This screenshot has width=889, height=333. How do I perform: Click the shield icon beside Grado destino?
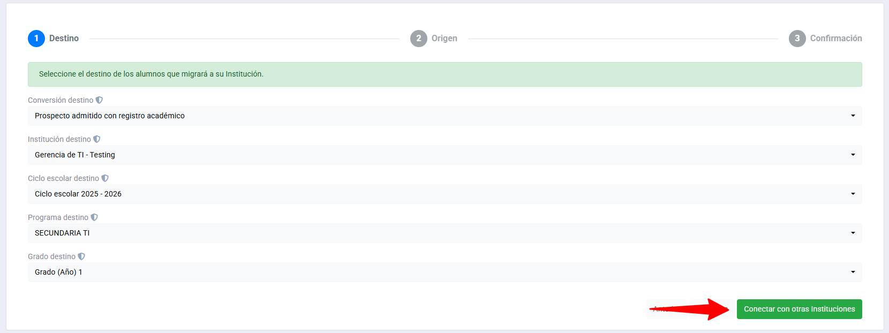pos(81,256)
